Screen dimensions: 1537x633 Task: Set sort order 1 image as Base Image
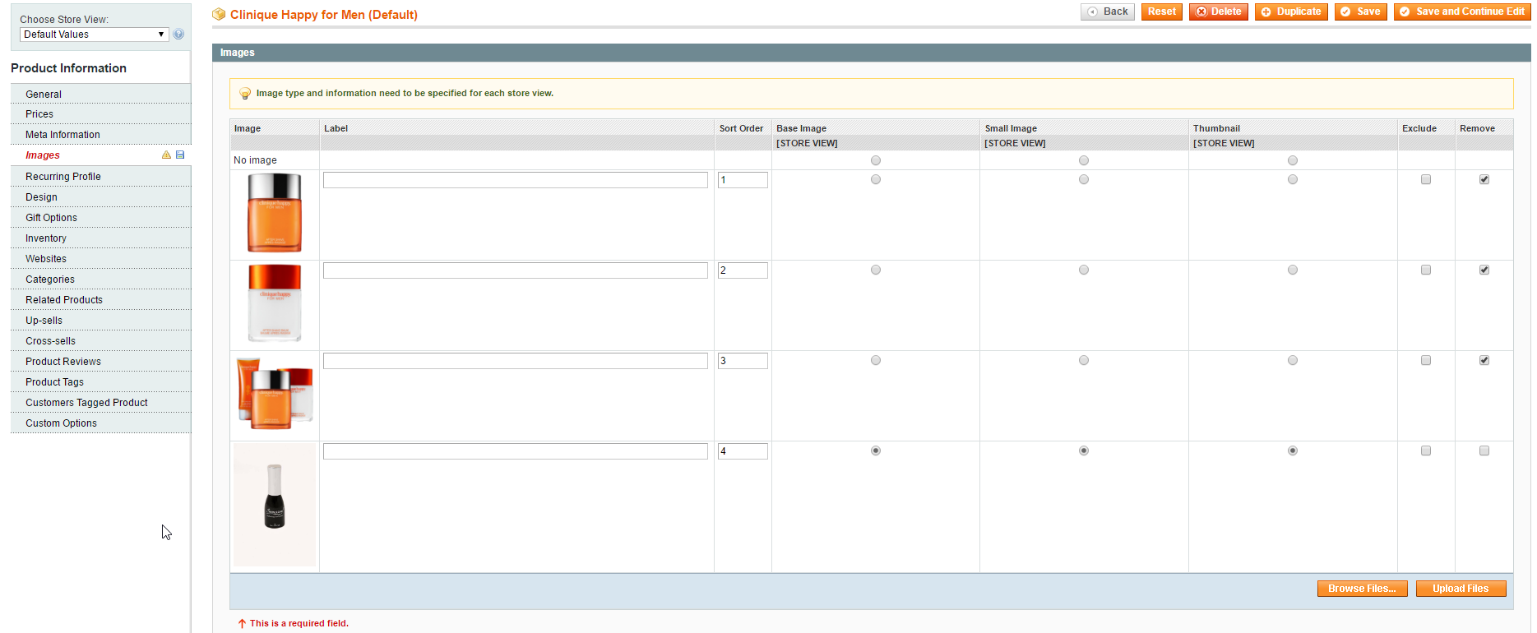[876, 179]
